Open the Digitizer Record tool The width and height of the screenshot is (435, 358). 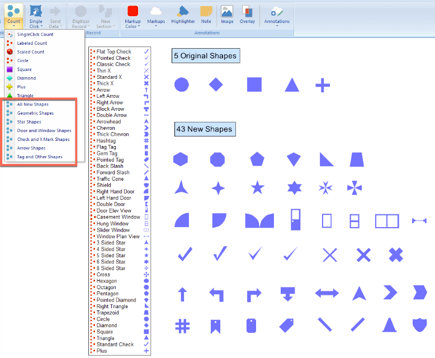(x=81, y=16)
